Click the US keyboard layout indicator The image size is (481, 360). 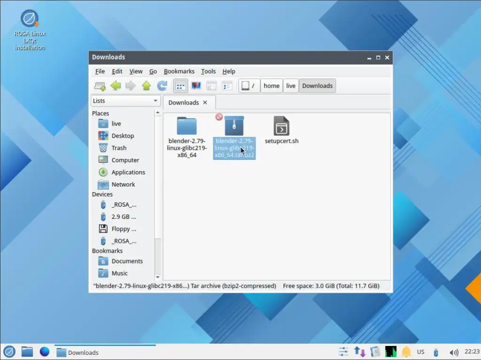click(420, 352)
